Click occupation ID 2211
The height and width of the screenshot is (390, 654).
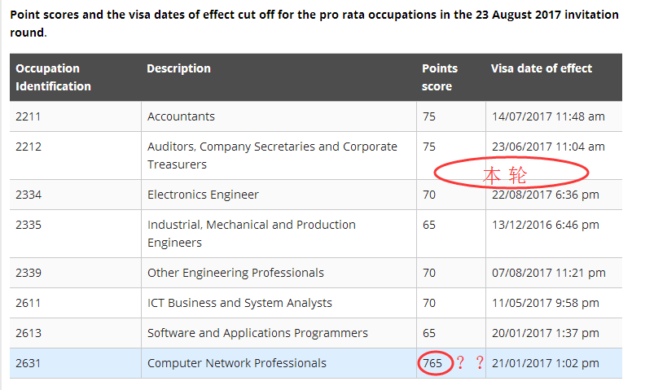pyautogui.click(x=29, y=116)
